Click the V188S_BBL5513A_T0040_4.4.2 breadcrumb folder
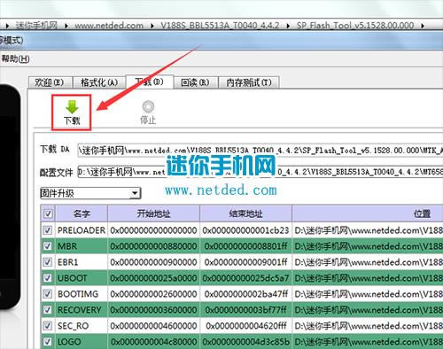 pos(220,26)
